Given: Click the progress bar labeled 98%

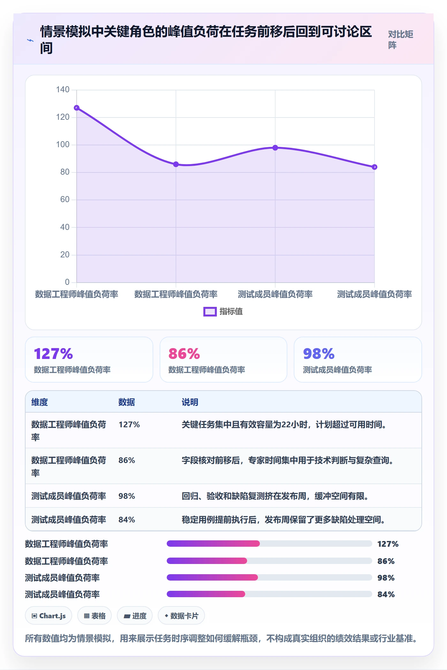Looking at the screenshot, I should 269,577.
